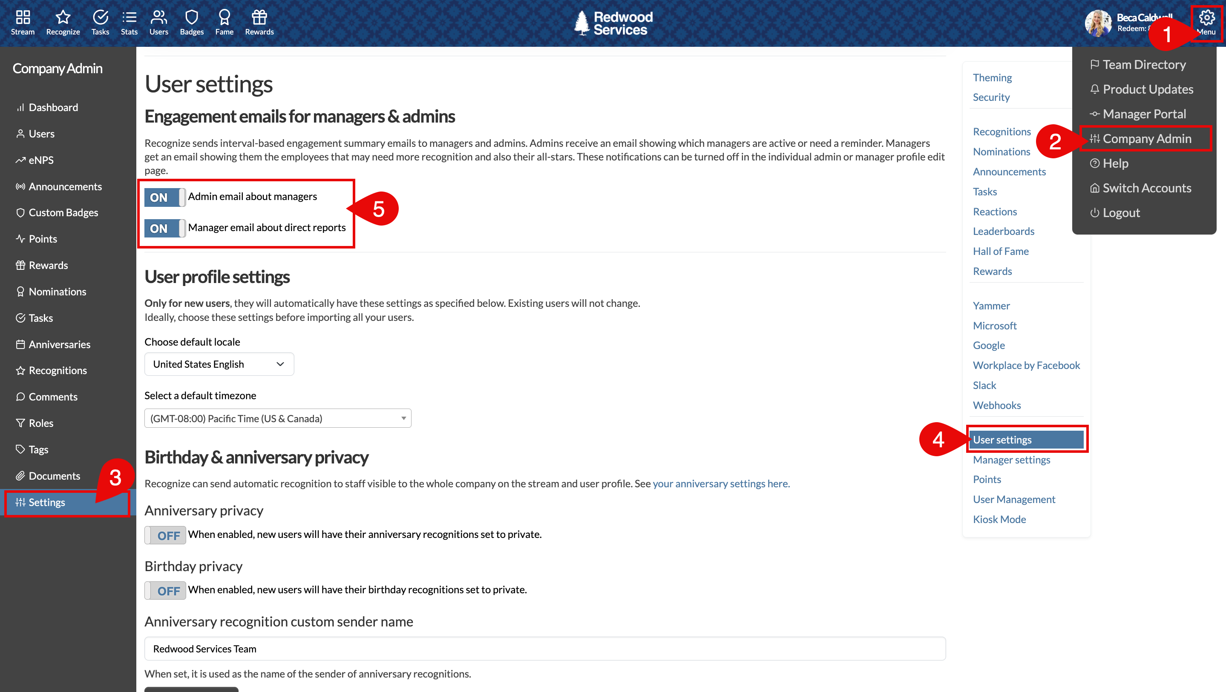The image size is (1226, 692).
Task: Select Company Admin from the menu
Action: click(1140, 139)
